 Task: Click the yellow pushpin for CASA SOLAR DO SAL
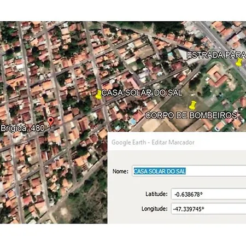click(x=98, y=95)
